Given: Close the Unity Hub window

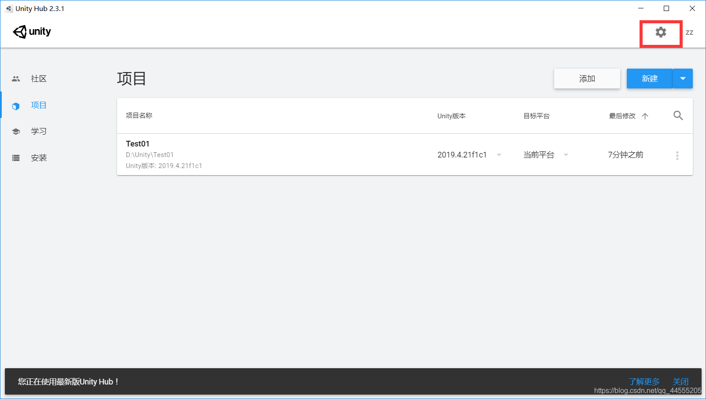Looking at the screenshot, I should click(692, 8).
